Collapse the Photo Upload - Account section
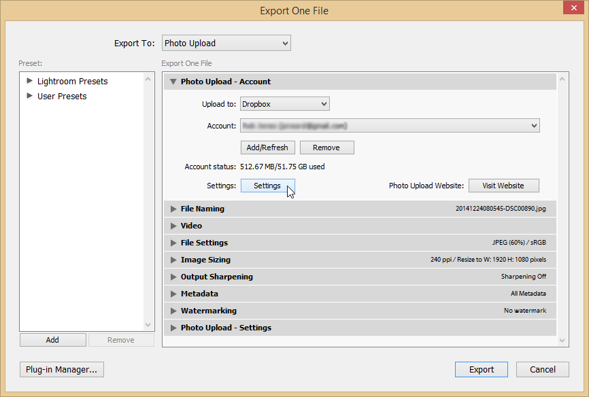 (x=173, y=82)
